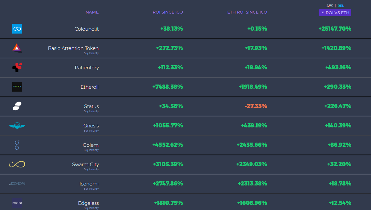Viewport: 371px width, 210px height.
Task: Click the Swarm City yellow loop logo
Action: pyautogui.click(x=17, y=164)
